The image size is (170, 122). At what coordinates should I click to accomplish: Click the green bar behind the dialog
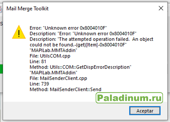pyautogui.click(x=1, y=69)
